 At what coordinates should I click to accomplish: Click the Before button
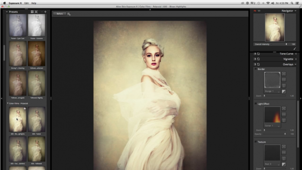coord(60,14)
